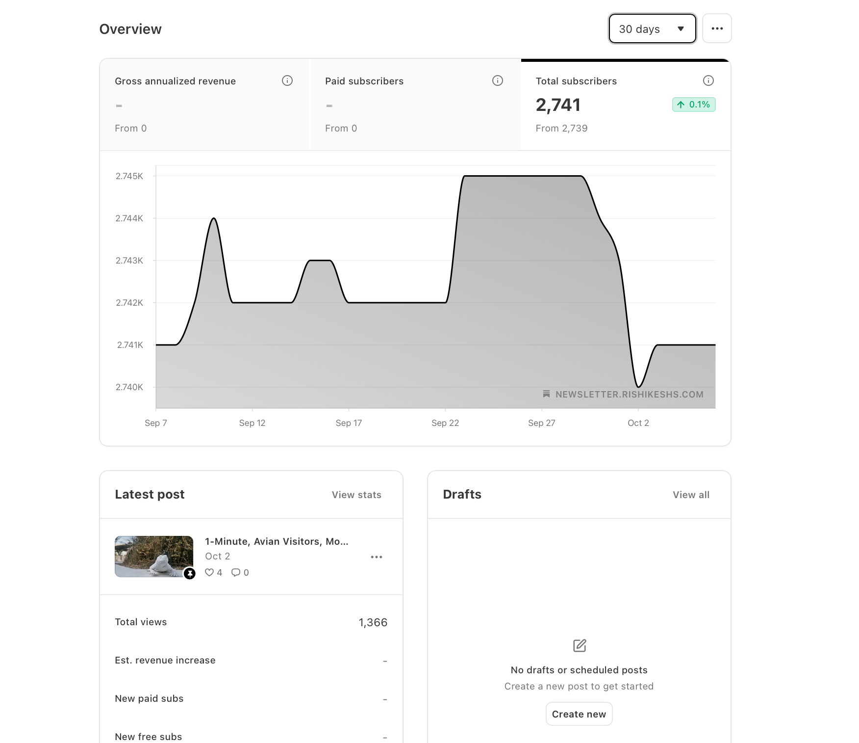Viewport: 859px width, 743px height.
Task: Show info for Gross annualized revenue
Action: 287,80
